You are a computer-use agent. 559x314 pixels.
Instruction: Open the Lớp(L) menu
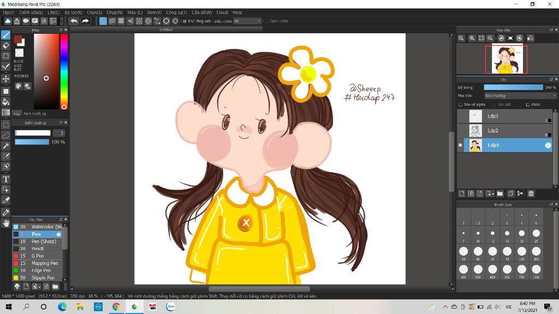[x=54, y=13]
